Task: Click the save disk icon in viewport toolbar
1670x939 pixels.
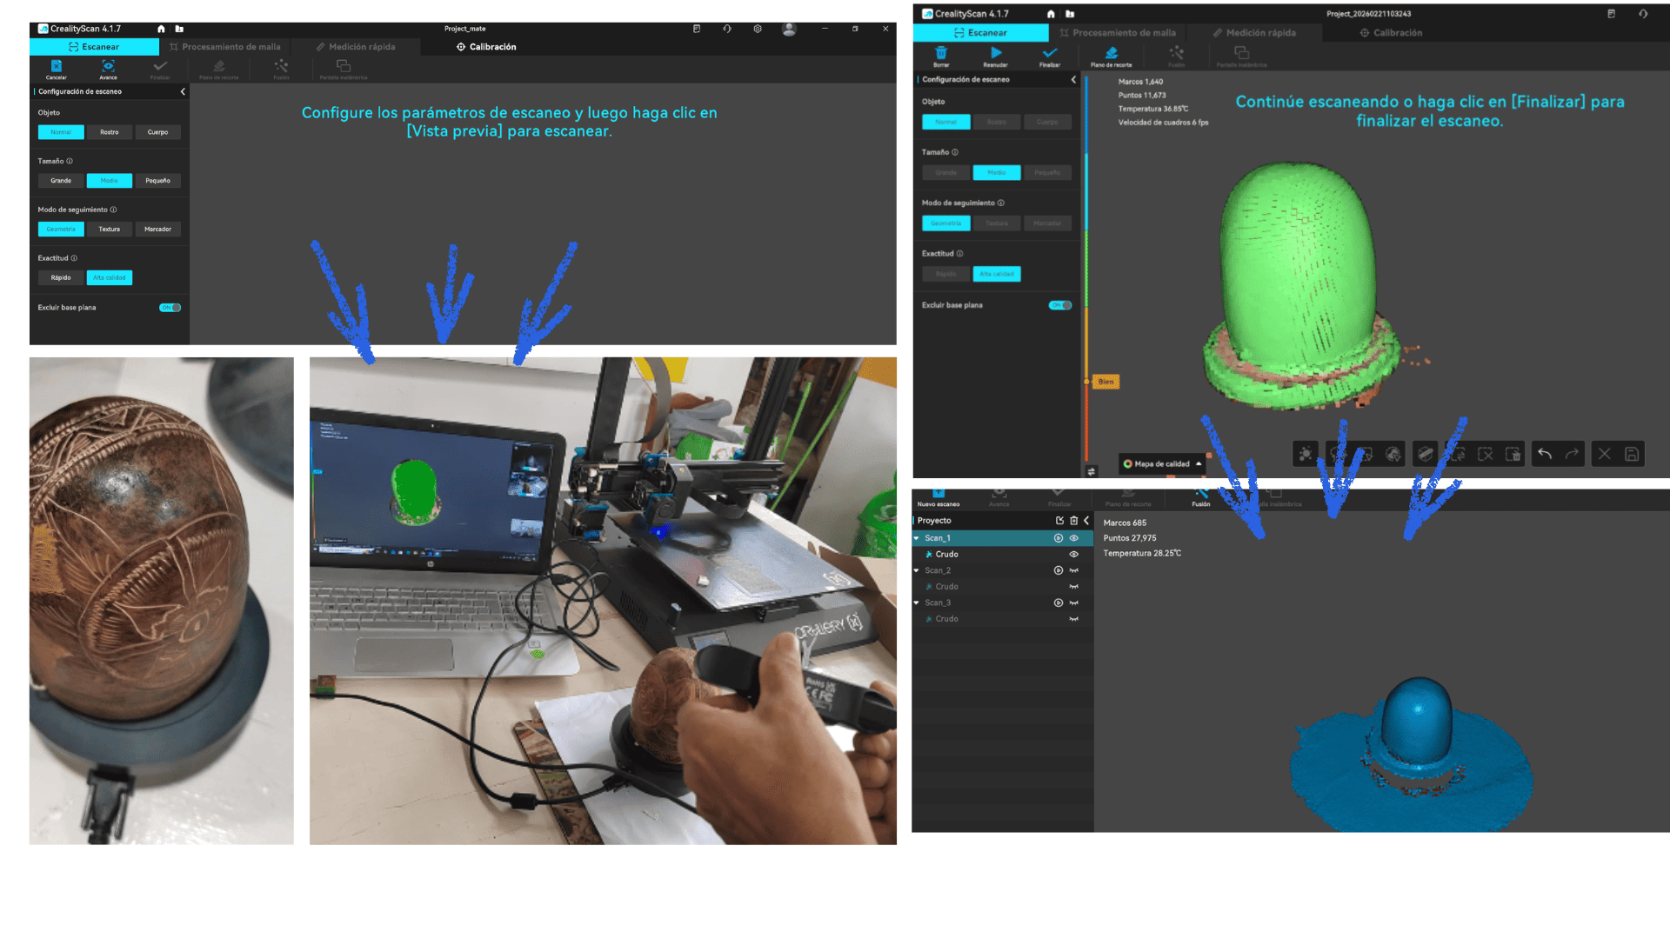Action: [1632, 454]
